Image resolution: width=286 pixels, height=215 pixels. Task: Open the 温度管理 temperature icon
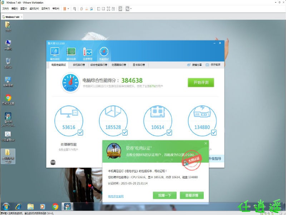pyautogui.click(x=88, y=53)
